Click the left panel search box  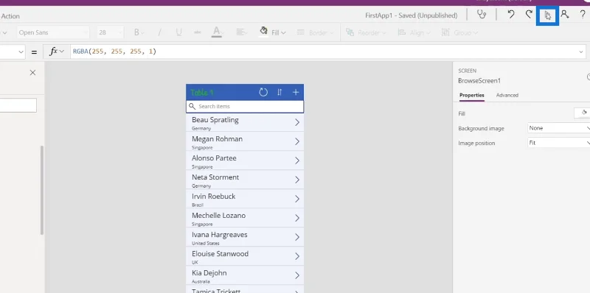pyautogui.click(x=18, y=105)
